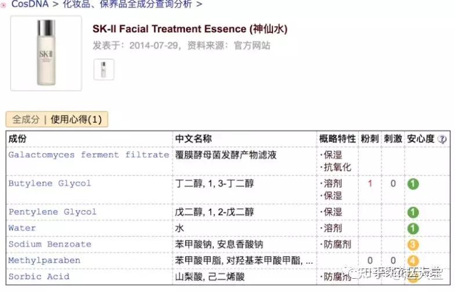Select the small product thumbnail under the title

coord(104,70)
